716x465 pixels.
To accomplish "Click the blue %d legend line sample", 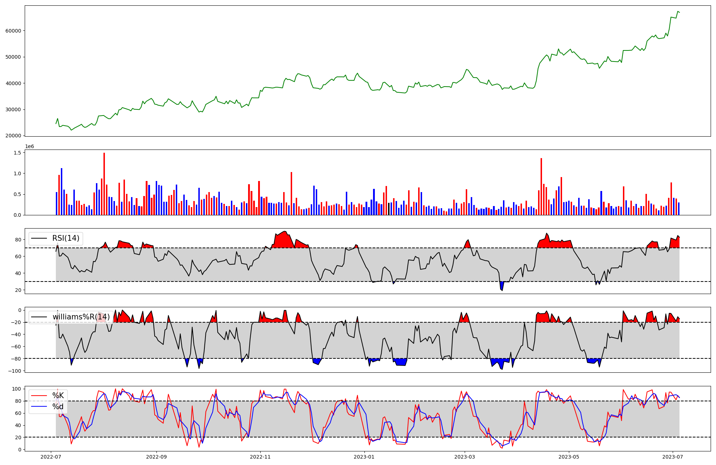I will point(39,407).
